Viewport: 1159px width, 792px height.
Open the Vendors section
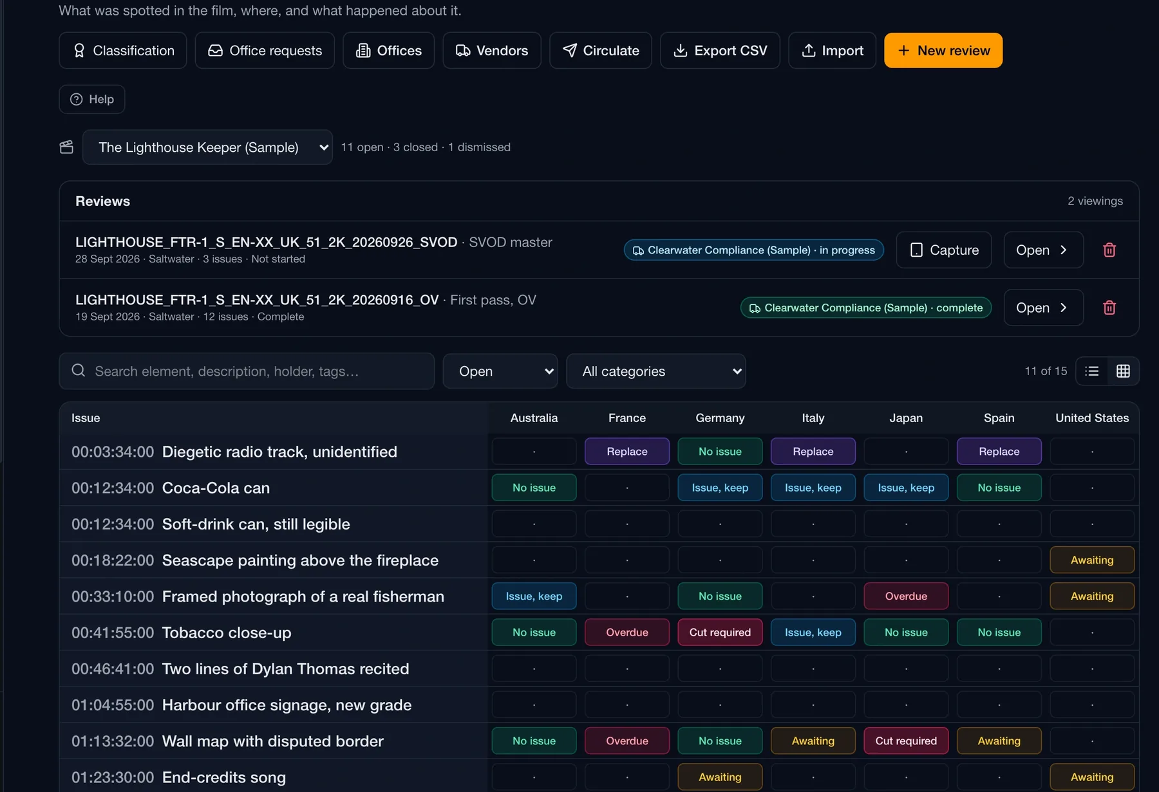tap(492, 50)
